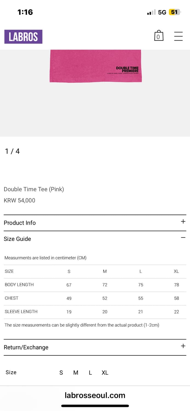Tap the clock showing 1:16
Viewport: 190px width, 411px height.
coord(25,12)
